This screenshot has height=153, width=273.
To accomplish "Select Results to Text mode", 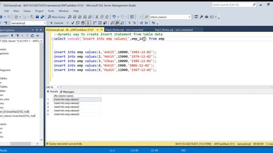I will coord(112,23).
